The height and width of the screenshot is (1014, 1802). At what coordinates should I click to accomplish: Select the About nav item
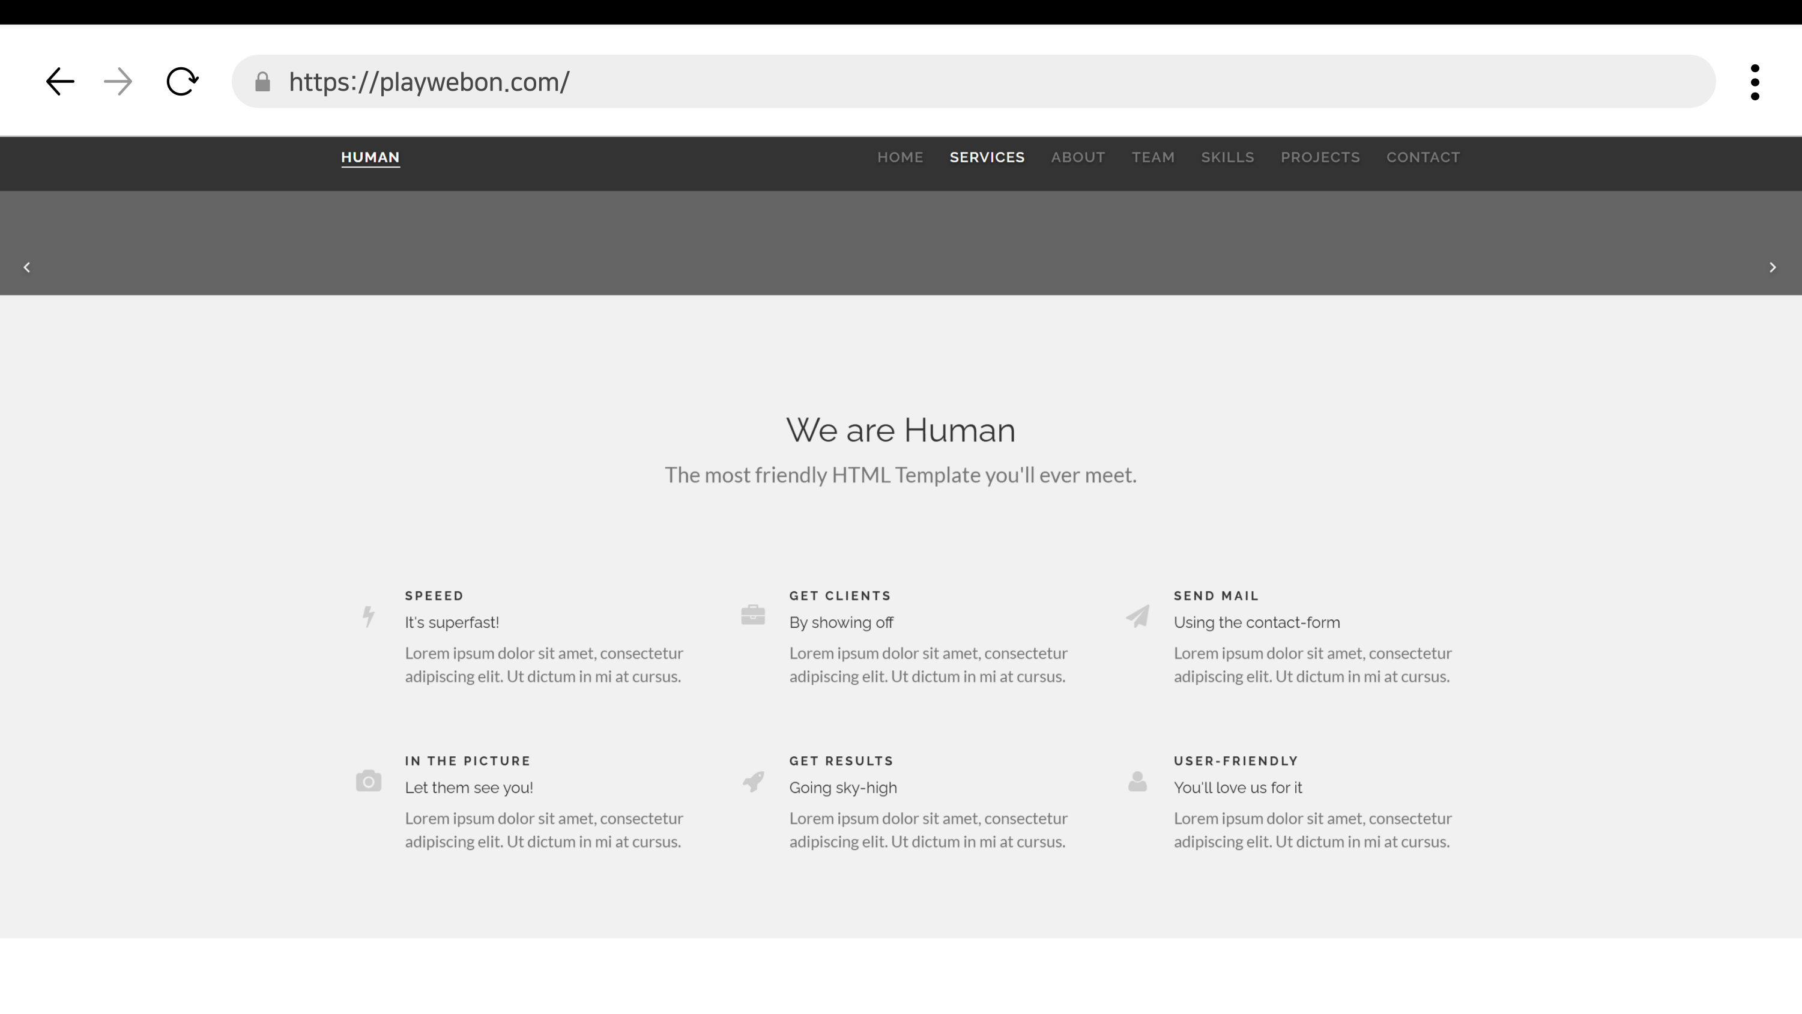(1077, 157)
